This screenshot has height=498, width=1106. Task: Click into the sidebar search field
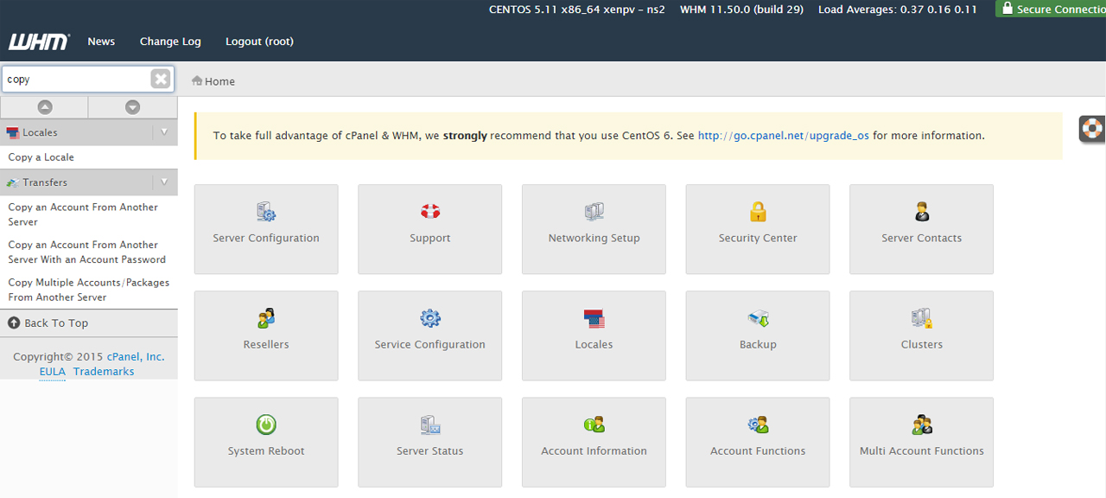(76, 80)
